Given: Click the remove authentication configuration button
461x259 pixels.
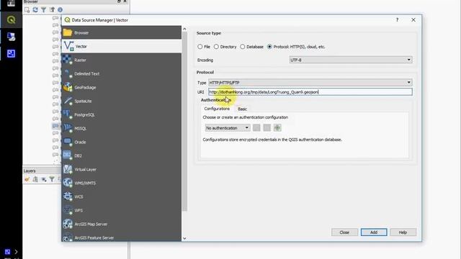Looking at the screenshot, I should pyautogui.click(x=267, y=128).
